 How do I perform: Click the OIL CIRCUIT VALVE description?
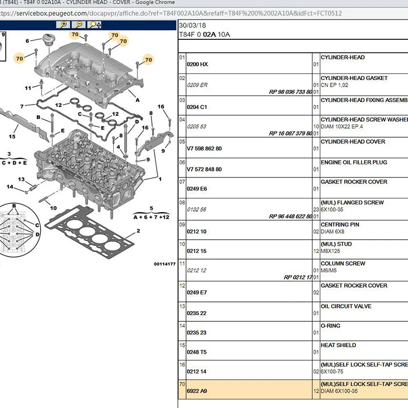[x=346, y=307]
